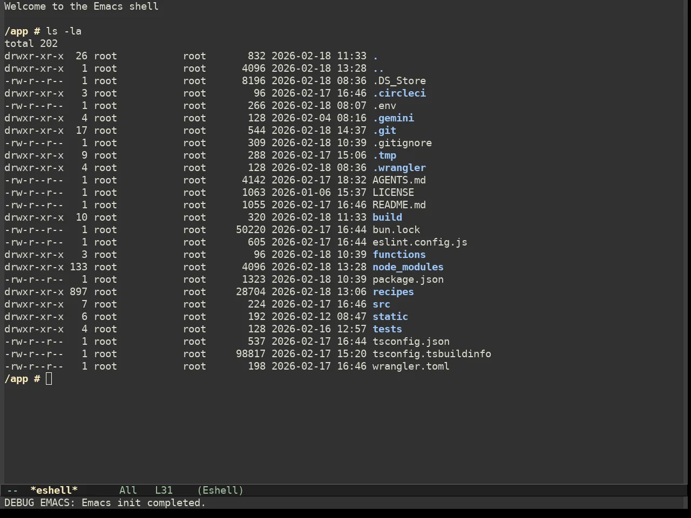Open the .gemini directory listing entry

(393, 118)
